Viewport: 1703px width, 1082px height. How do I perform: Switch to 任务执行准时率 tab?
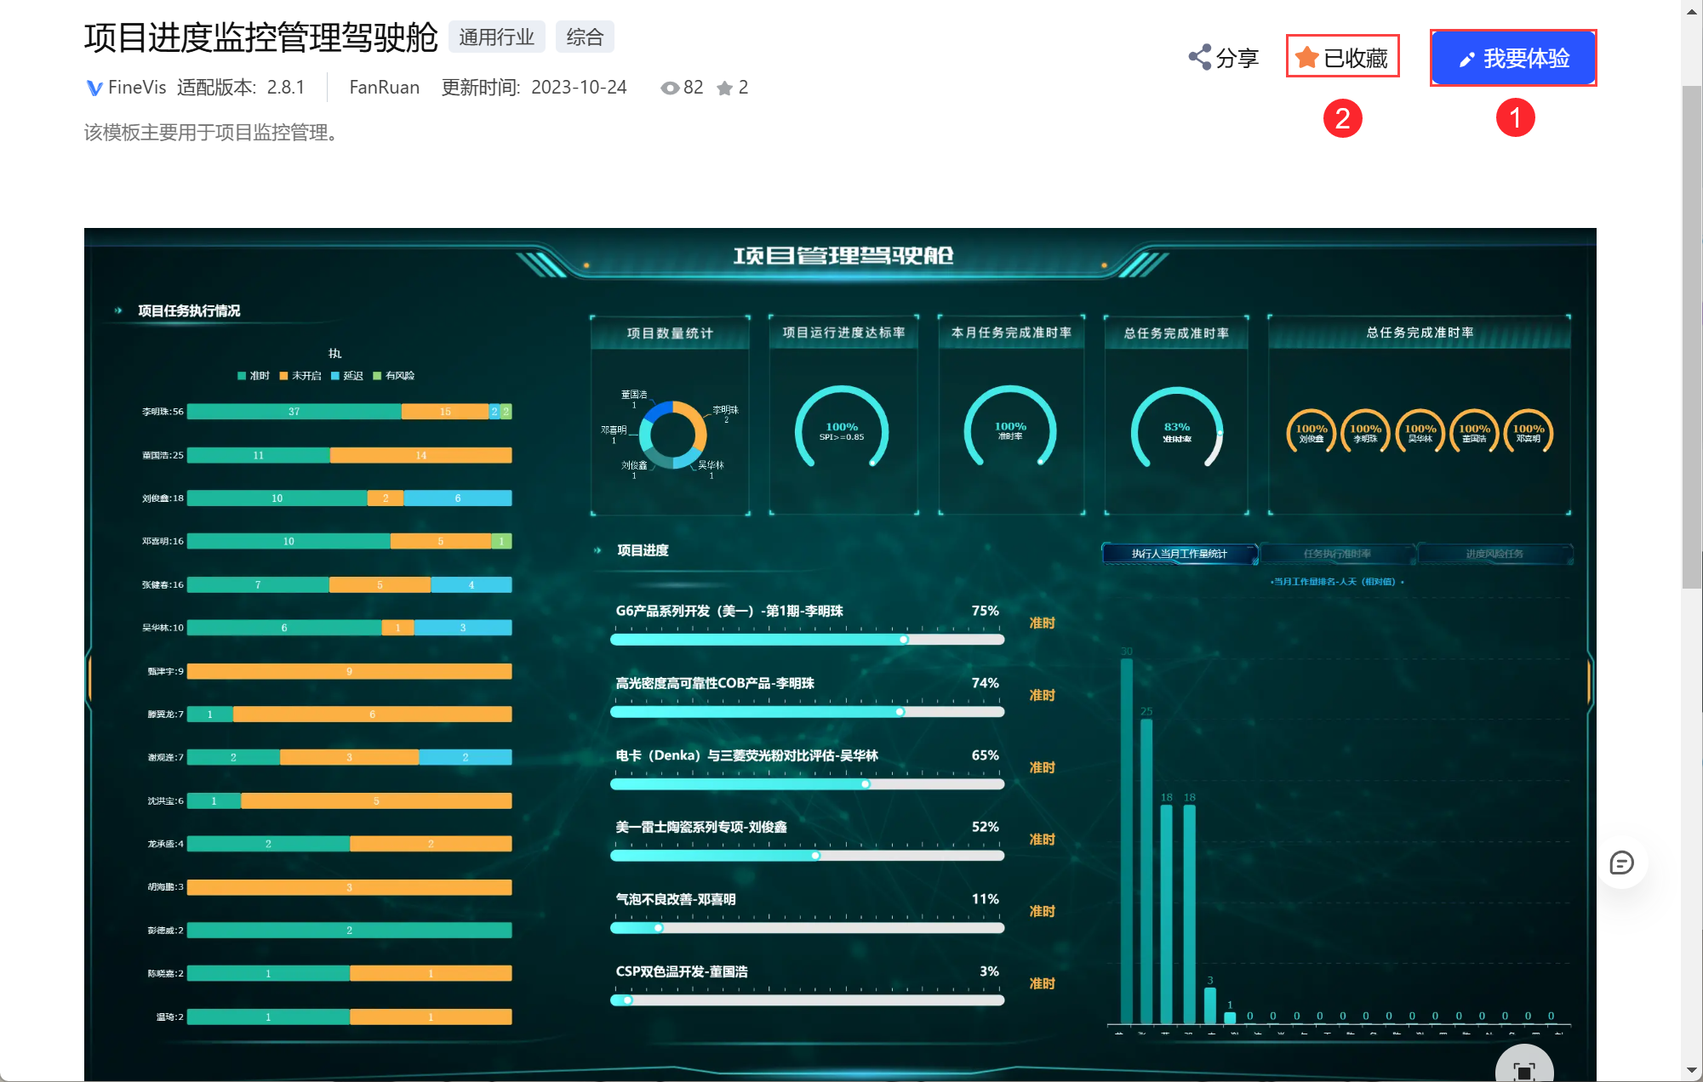(1337, 554)
